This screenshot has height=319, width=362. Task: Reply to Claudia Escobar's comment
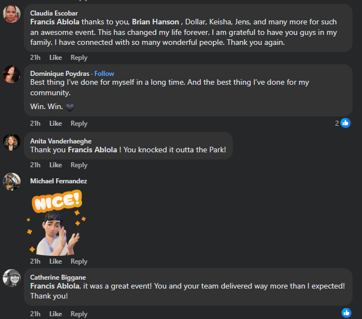(x=79, y=58)
